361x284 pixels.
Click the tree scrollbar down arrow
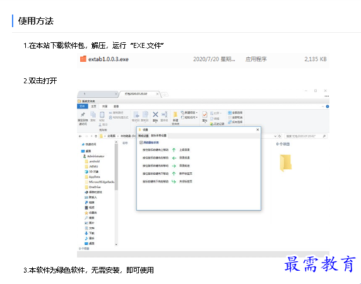(116, 244)
